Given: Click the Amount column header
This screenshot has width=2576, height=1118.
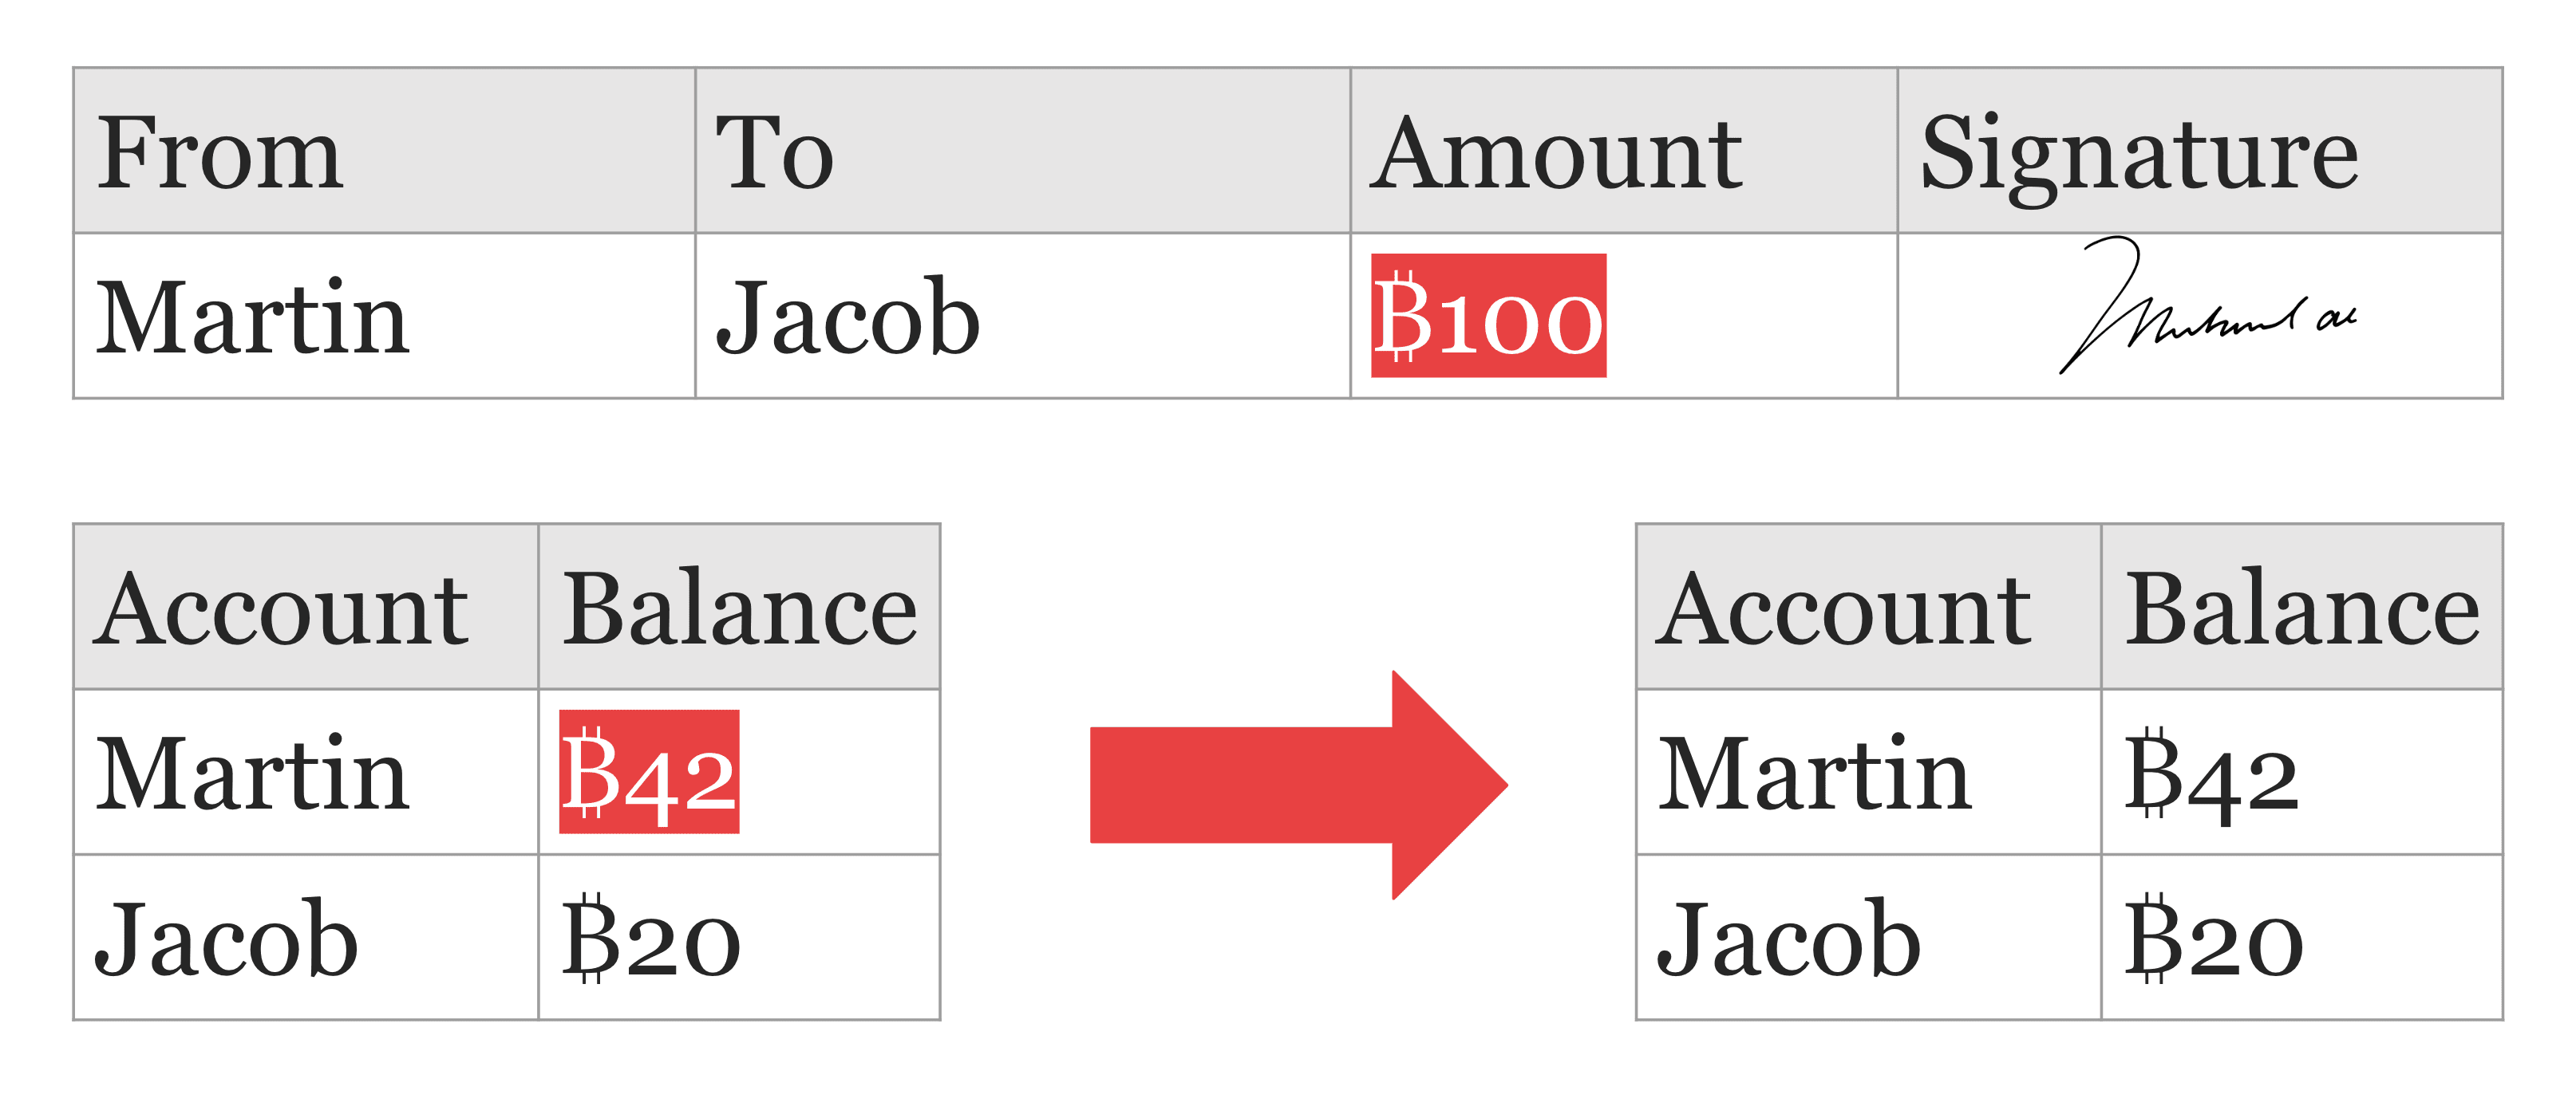Looking at the screenshot, I should click(1556, 153).
